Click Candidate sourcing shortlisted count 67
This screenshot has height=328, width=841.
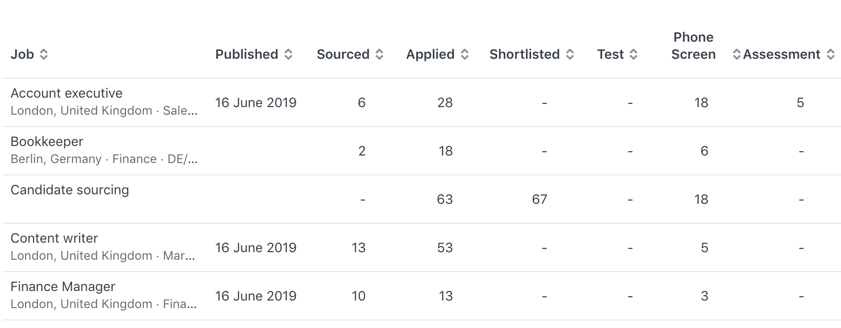click(539, 199)
